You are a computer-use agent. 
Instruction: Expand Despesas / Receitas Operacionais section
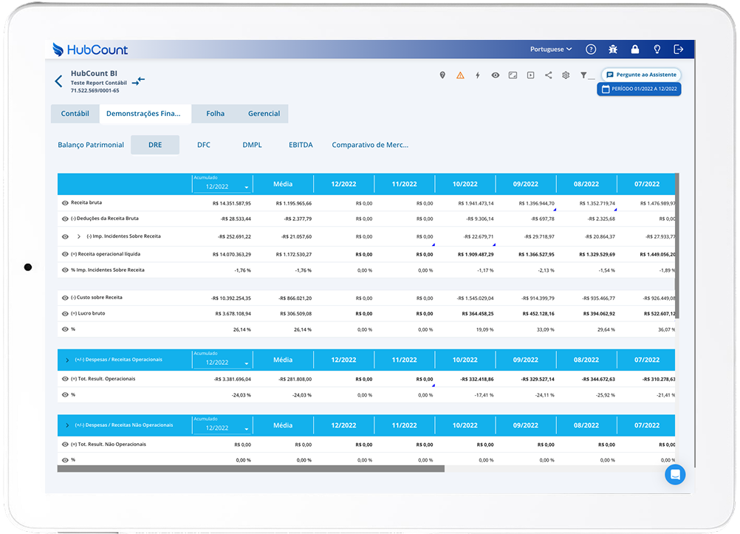67,360
